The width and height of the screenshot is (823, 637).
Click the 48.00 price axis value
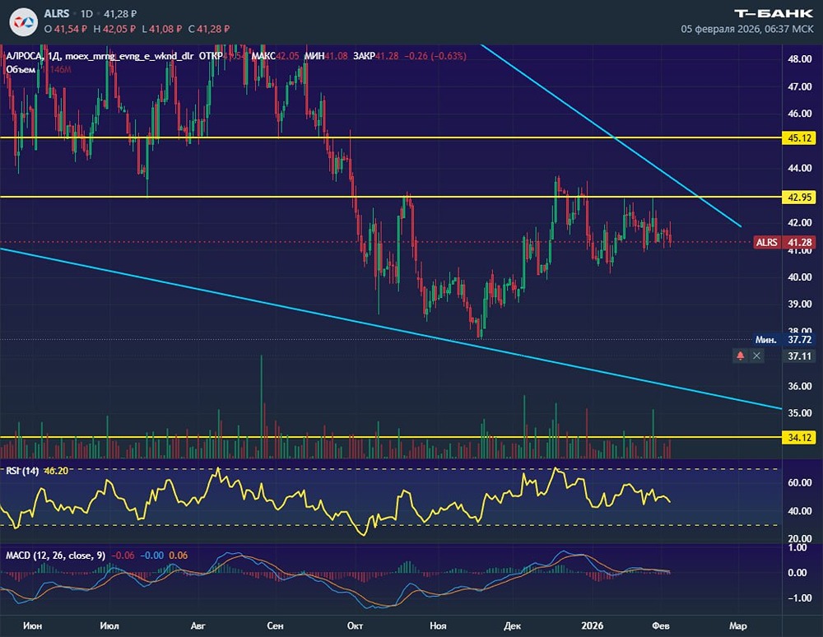pyautogui.click(x=799, y=58)
